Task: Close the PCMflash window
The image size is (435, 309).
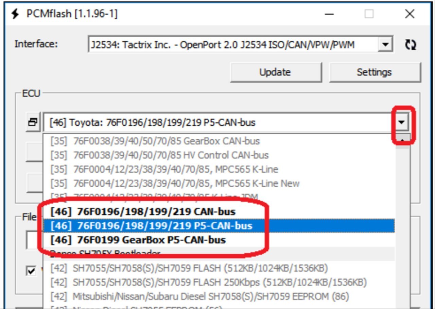Action: coord(410,14)
